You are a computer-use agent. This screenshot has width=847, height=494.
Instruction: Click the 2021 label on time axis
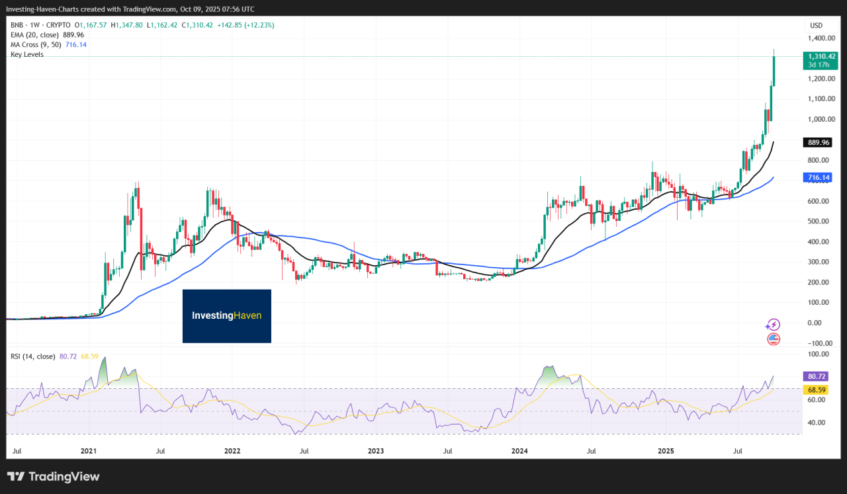pos(89,452)
